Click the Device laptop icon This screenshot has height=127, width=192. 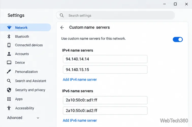click(9, 62)
